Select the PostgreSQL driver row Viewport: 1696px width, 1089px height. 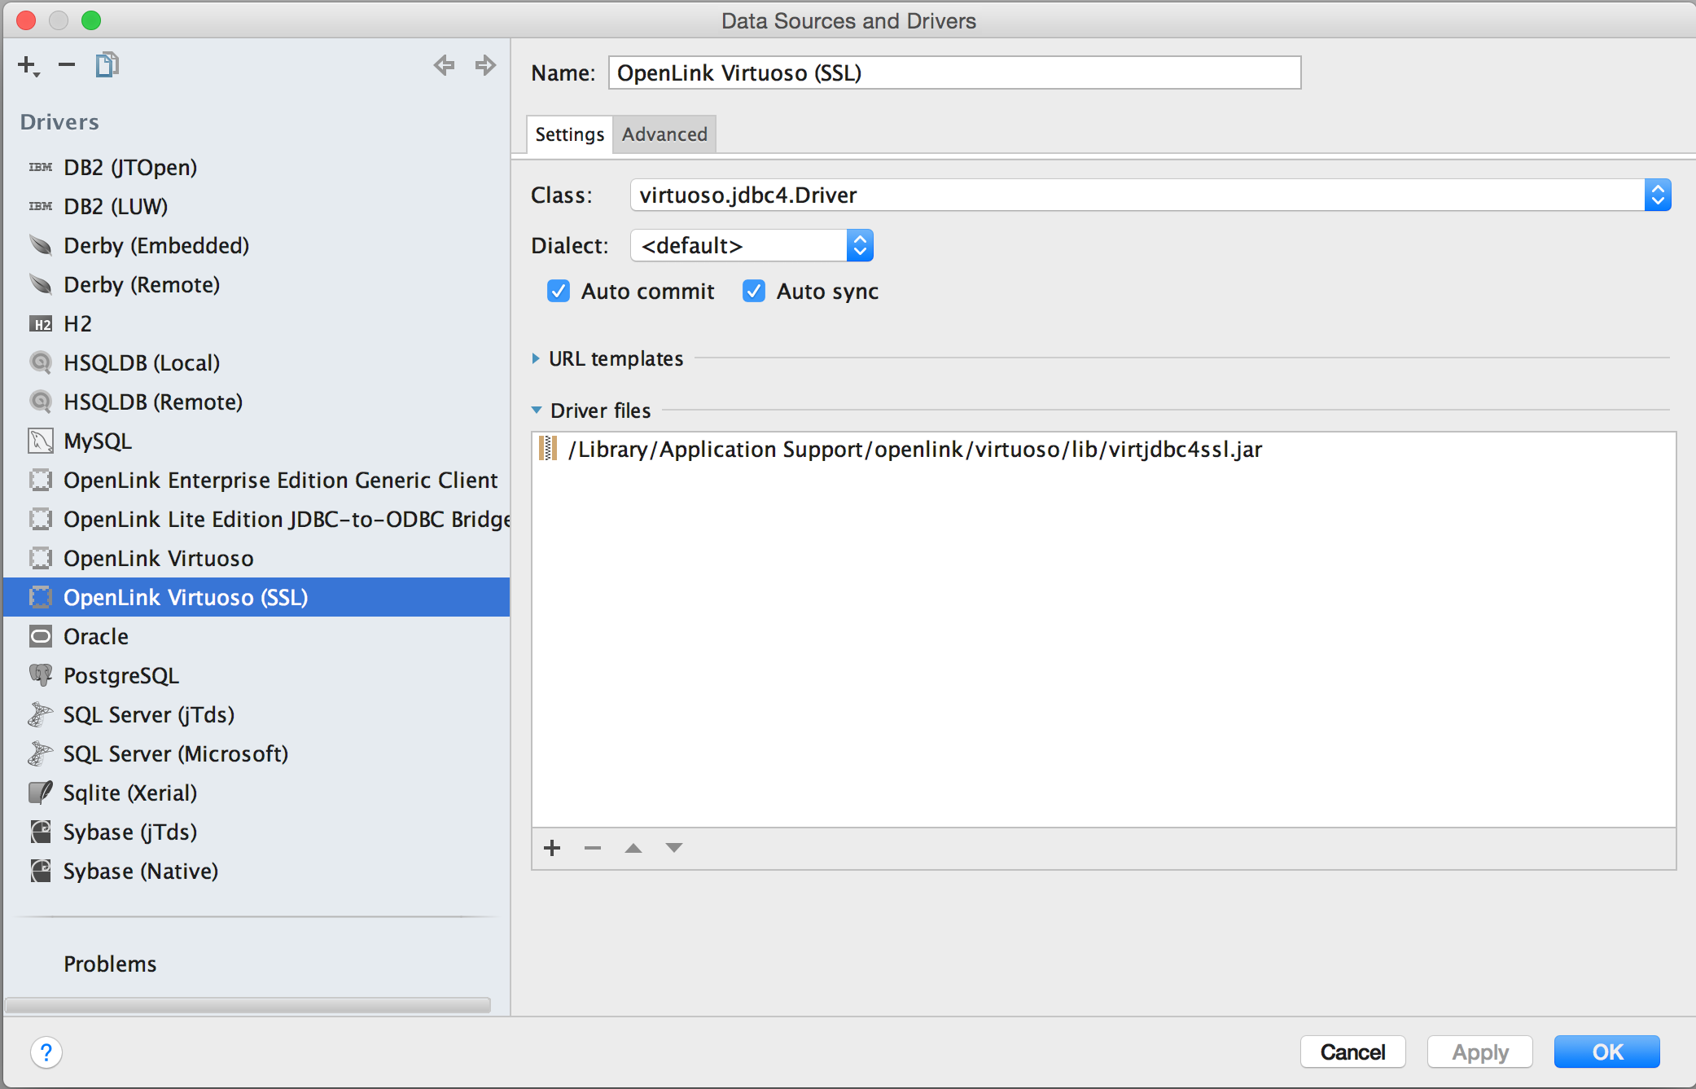[256, 675]
